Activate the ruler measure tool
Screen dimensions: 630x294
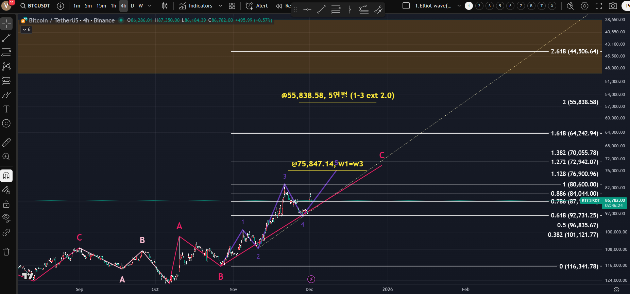pos(6,142)
